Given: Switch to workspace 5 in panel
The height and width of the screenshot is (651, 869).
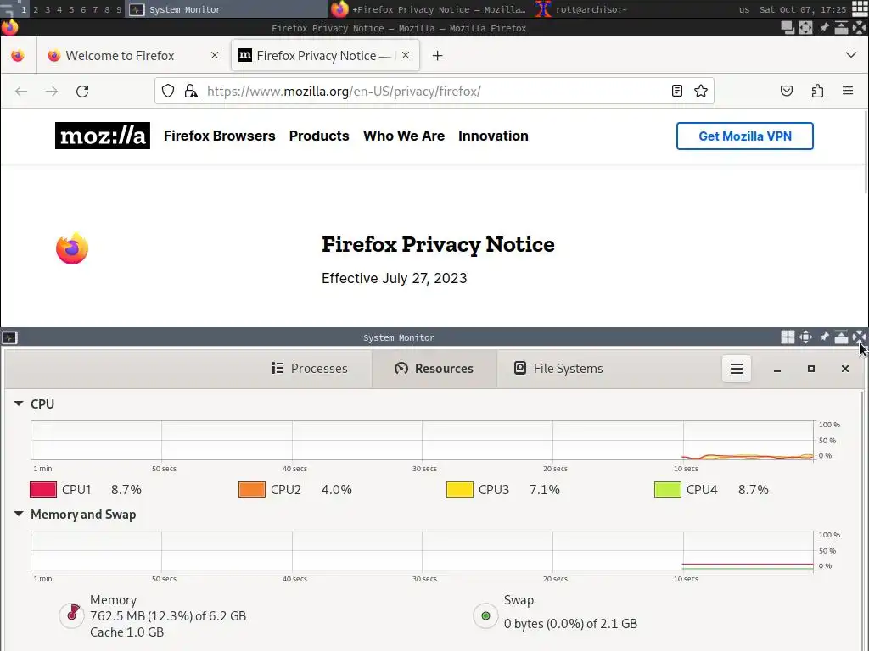Looking at the screenshot, I should 71,9.
